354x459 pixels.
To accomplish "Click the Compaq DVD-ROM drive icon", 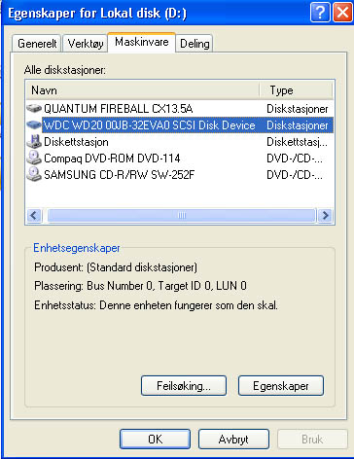I will pos(34,159).
